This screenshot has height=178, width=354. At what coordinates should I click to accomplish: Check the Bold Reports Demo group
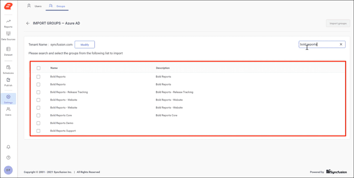tap(38, 123)
